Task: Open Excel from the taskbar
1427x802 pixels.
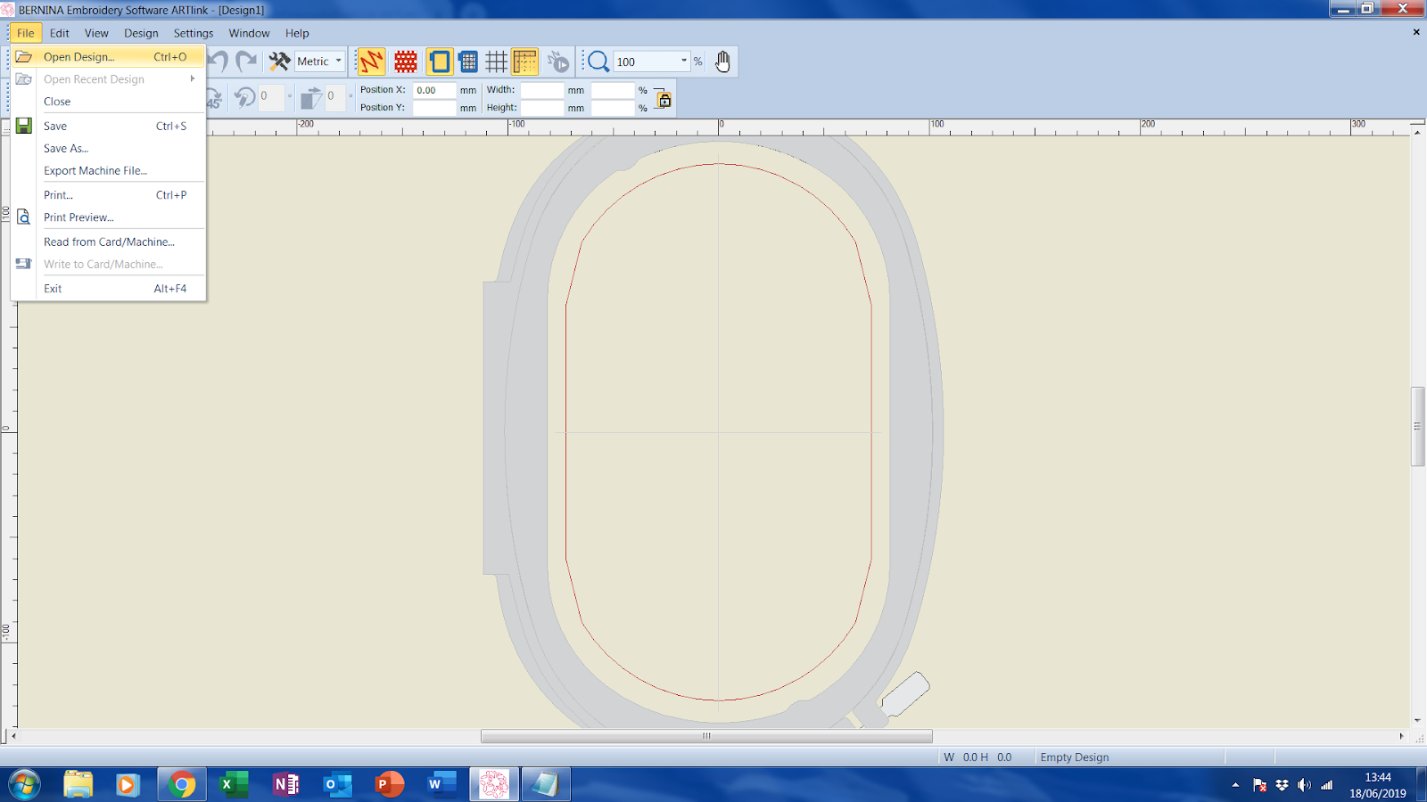Action: coord(234,784)
